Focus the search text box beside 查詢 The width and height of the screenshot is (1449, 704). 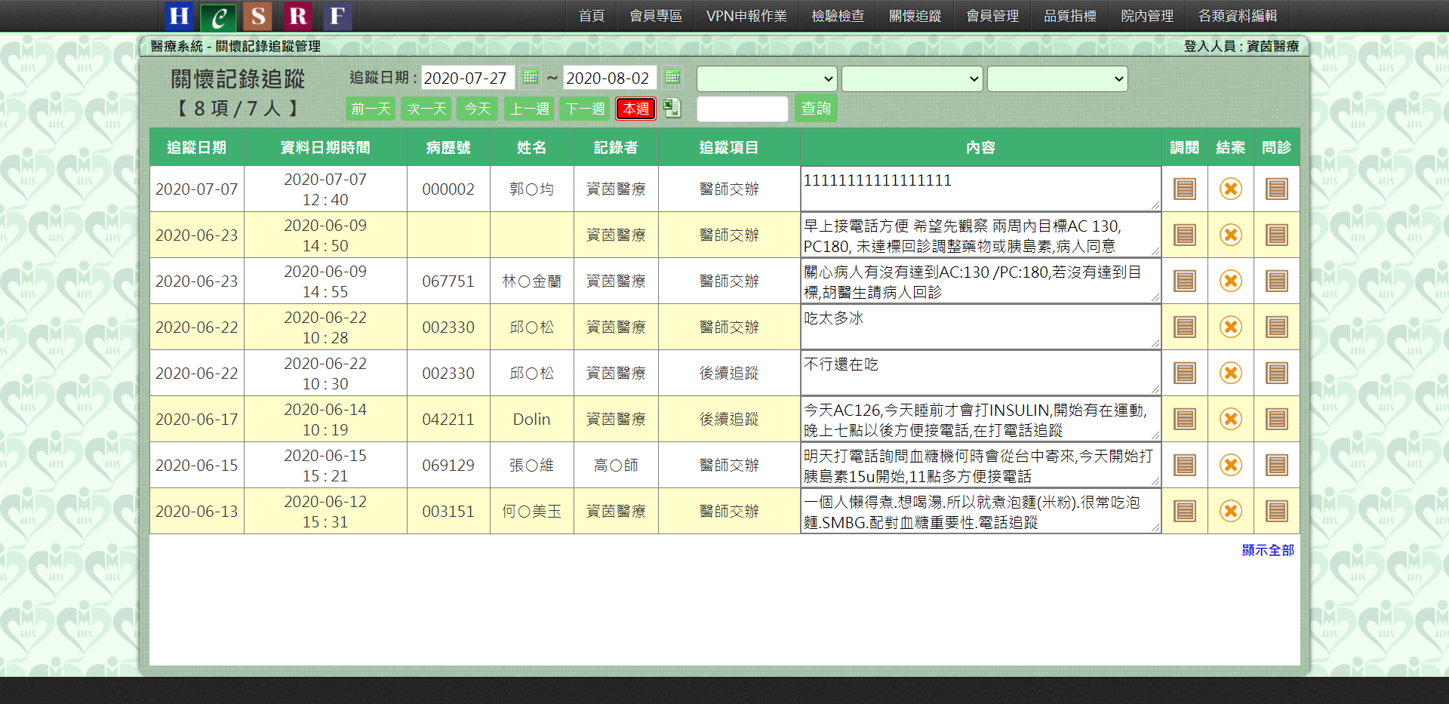click(743, 109)
